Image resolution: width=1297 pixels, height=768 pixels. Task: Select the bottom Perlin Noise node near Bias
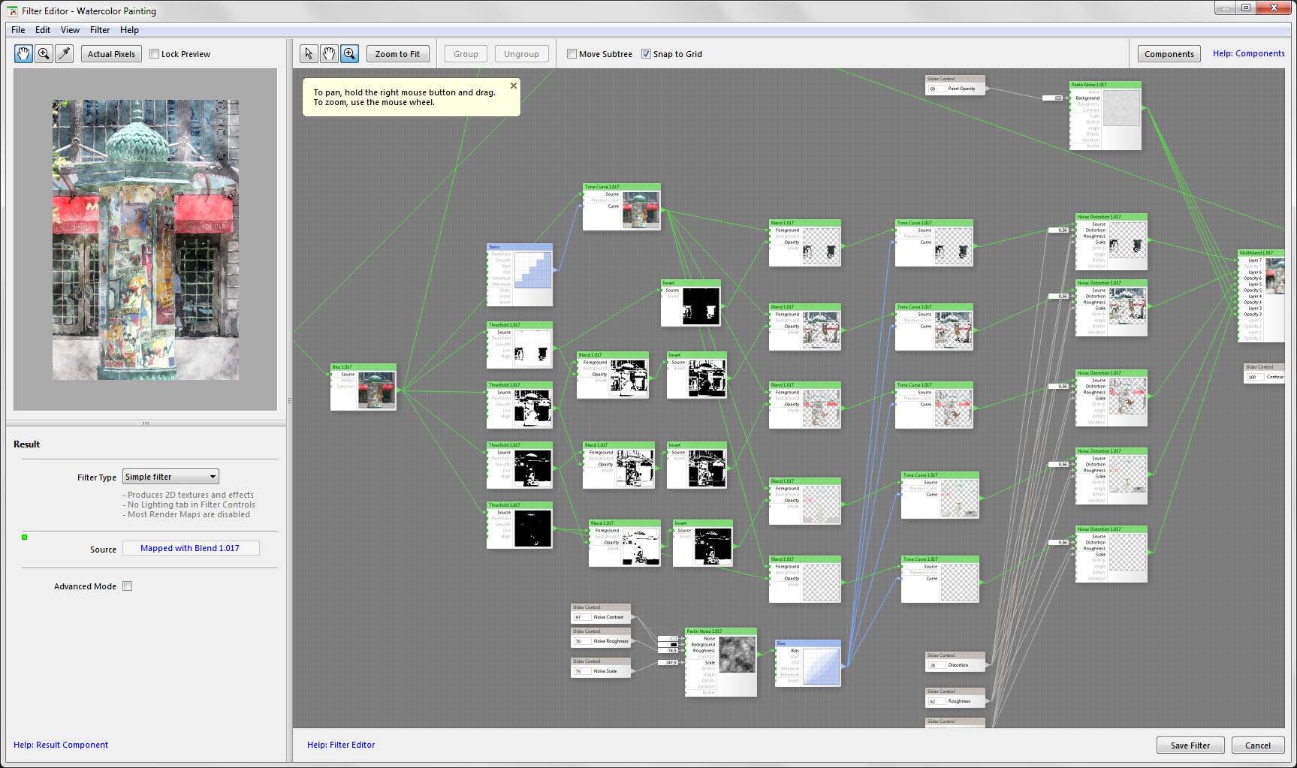[721, 662]
